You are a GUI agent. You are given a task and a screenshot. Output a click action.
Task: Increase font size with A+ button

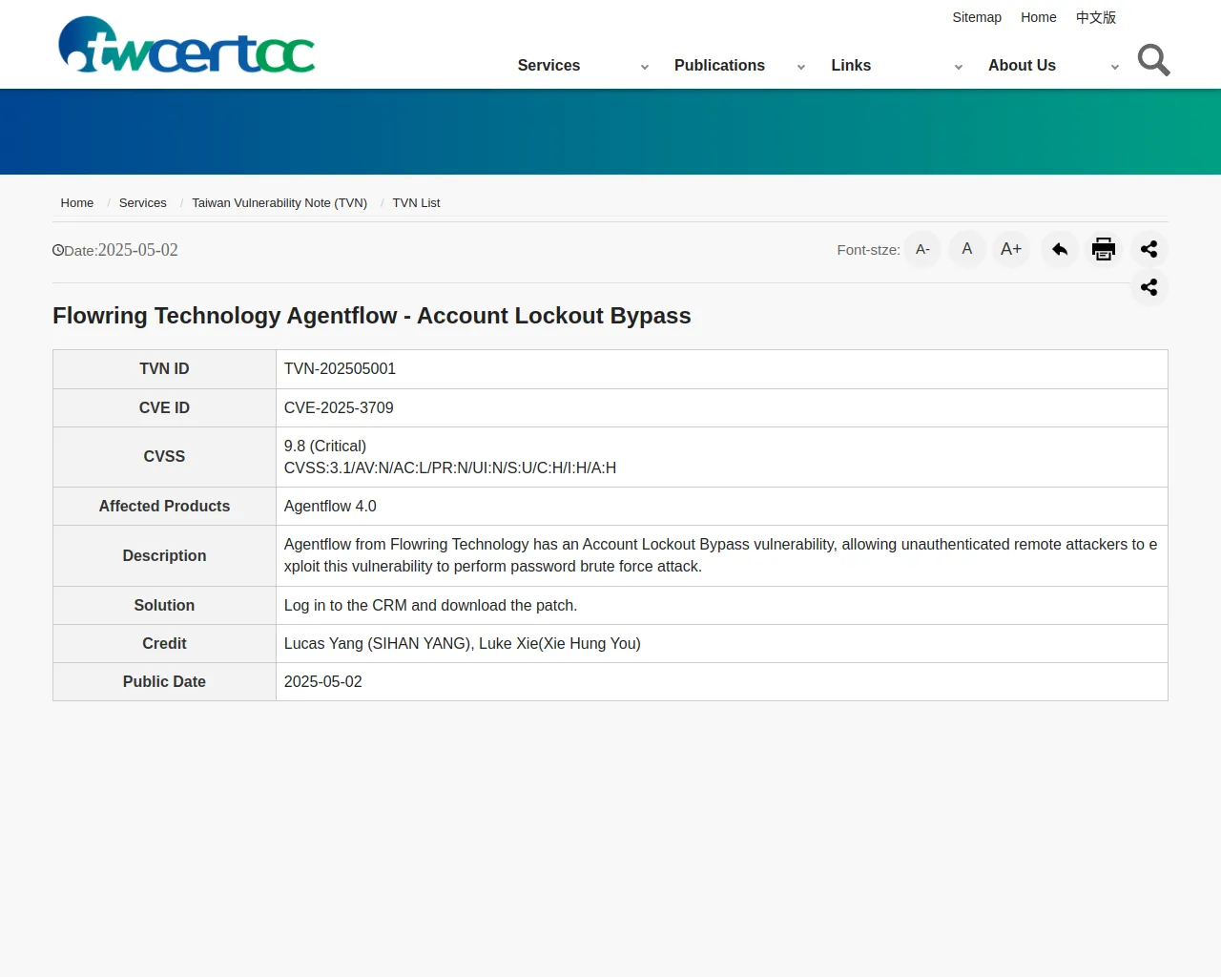point(1011,249)
